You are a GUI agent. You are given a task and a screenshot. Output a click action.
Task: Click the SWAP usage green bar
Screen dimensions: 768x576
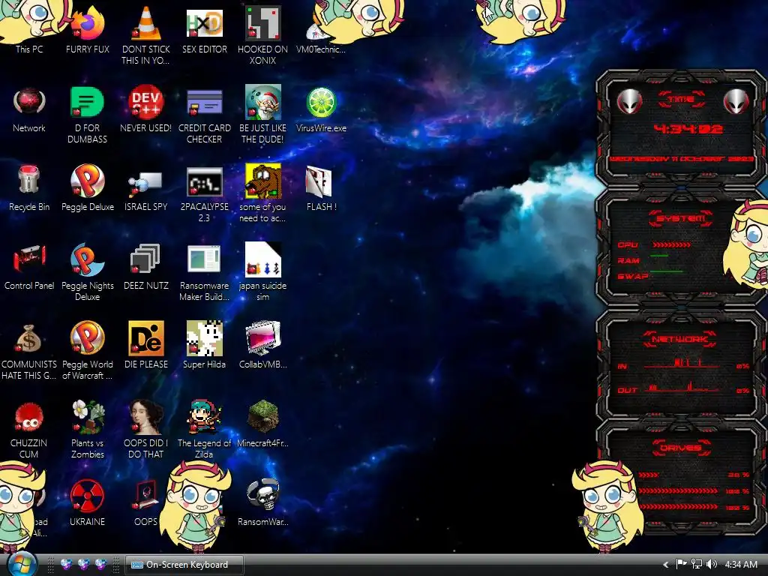click(x=667, y=271)
